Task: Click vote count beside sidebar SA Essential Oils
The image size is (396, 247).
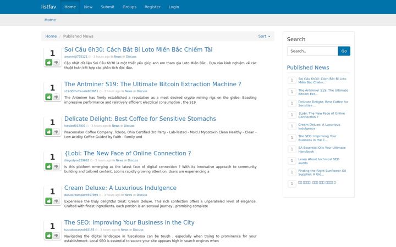Action: point(292,149)
